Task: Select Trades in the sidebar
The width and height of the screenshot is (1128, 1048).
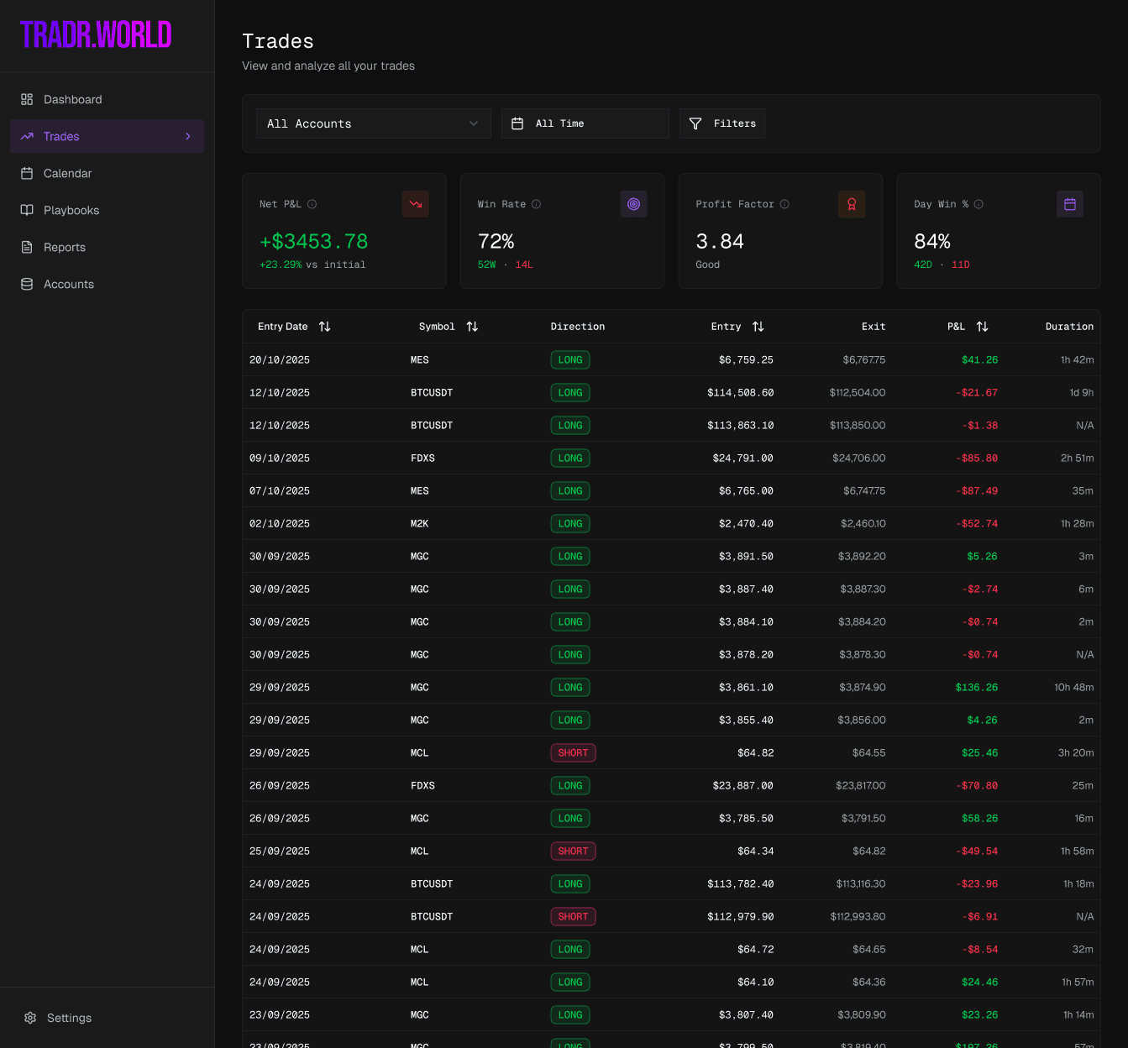Action: [107, 136]
